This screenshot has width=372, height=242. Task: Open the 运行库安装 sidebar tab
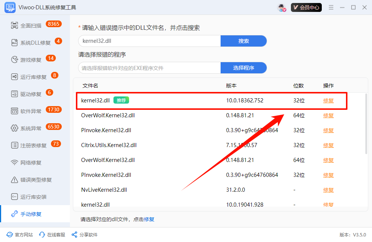[x=33, y=197]
